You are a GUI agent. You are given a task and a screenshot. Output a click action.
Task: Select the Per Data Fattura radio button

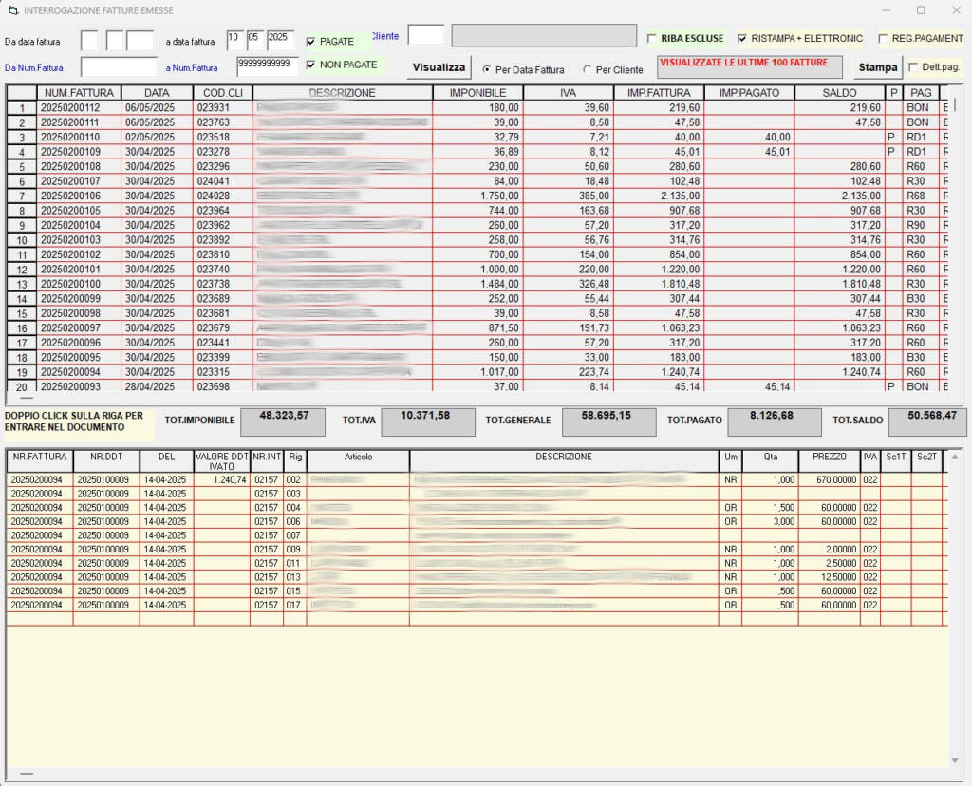[x=487, y=69]
